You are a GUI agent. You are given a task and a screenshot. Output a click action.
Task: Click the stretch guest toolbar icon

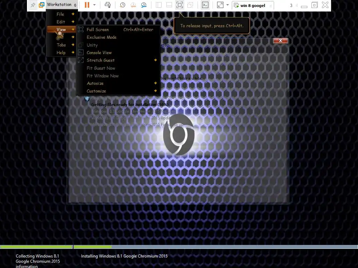(220, 5)
